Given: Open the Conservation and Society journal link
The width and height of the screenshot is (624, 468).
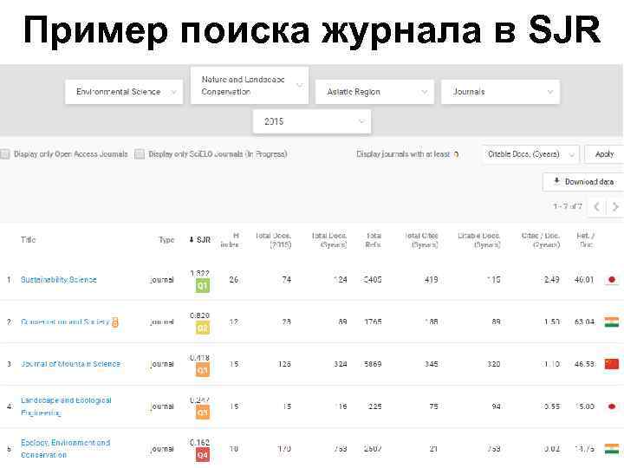Looking at the screenshot, I should [65, 322].
